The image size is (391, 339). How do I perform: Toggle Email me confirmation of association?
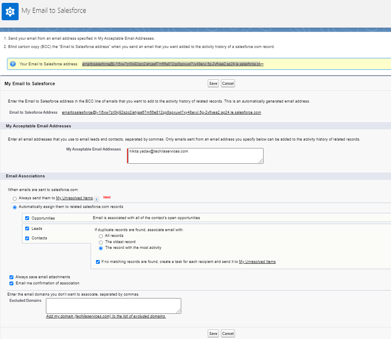12,284
